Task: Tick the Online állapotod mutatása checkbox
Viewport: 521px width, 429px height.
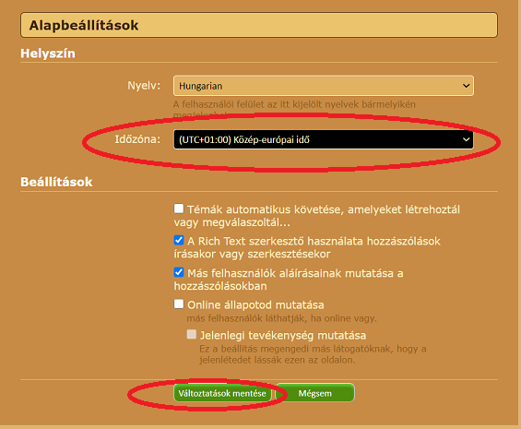Action: coord(179,304)
